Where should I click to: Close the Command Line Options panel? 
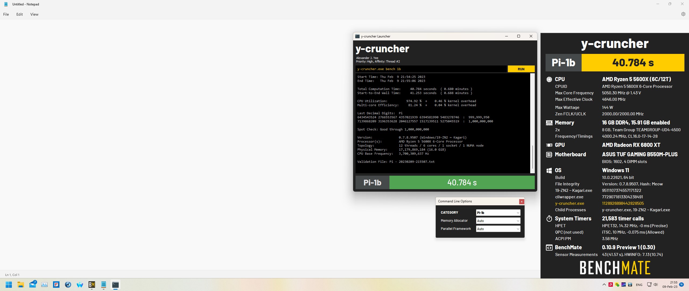522,202
